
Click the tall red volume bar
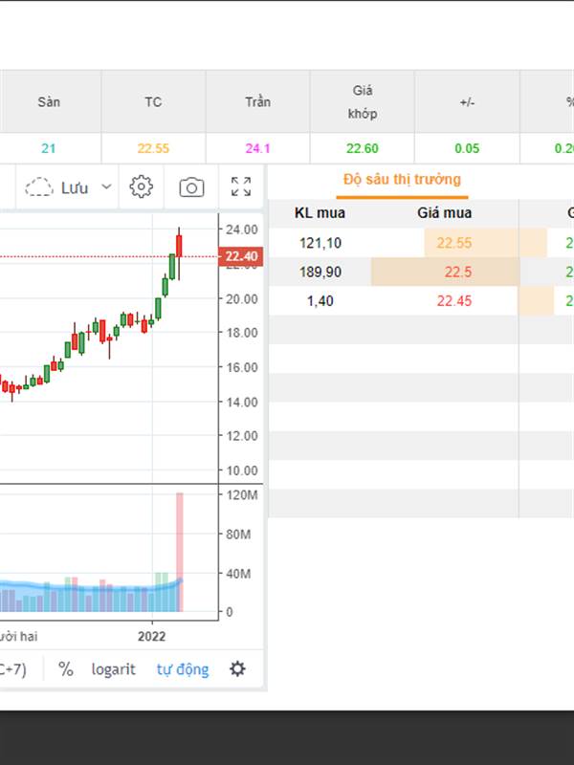180,552
